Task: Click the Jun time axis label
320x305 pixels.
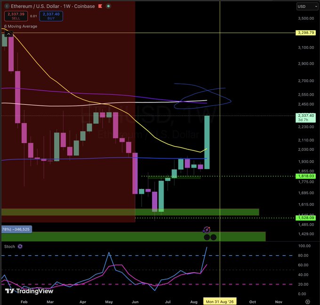Action: tap(135, 302)
